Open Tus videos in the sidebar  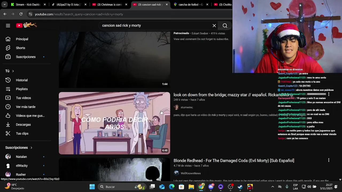(27, 98)
